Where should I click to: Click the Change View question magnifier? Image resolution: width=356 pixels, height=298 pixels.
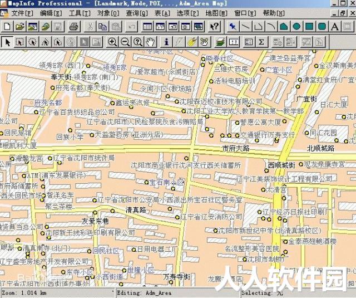[x=138, y=42]
